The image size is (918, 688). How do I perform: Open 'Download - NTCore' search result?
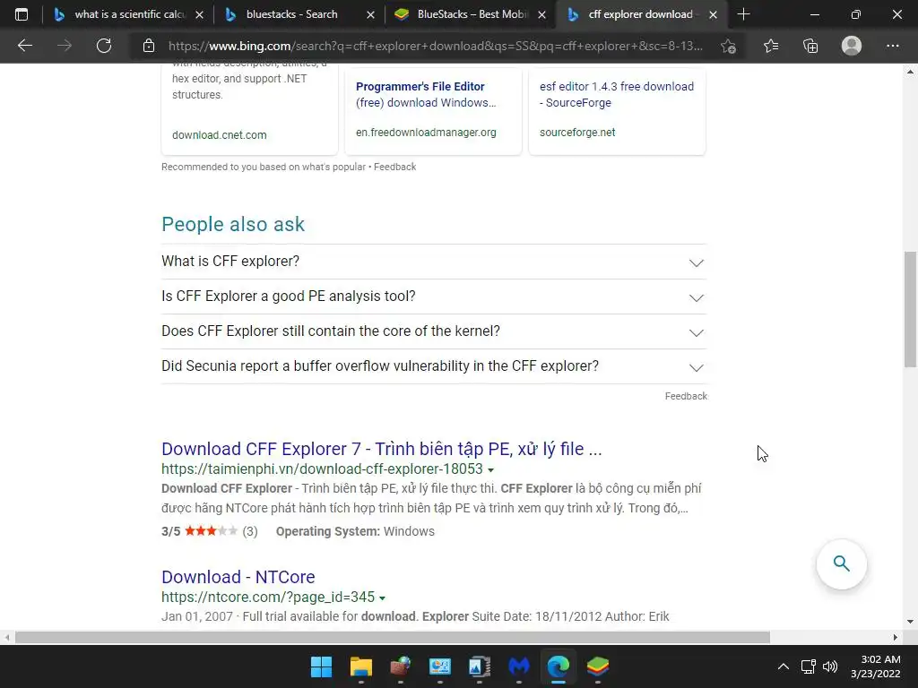[238, 577]
